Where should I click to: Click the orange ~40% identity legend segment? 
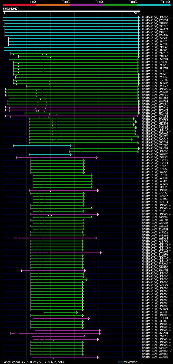click(x=53, y=5)
